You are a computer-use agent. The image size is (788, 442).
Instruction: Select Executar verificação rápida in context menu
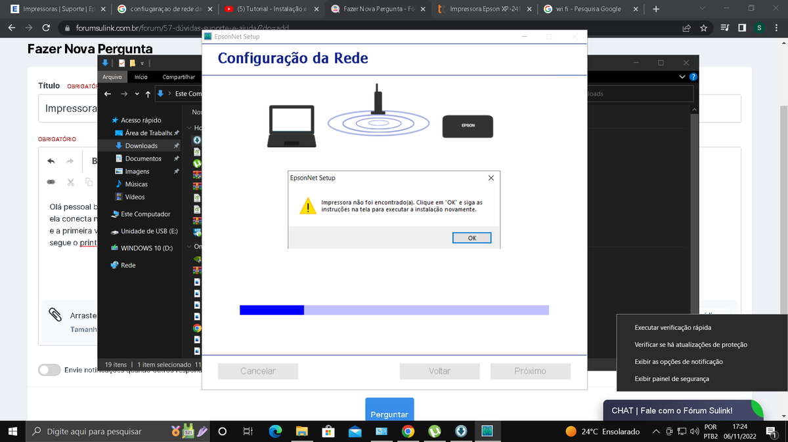(x=673, y=327)
